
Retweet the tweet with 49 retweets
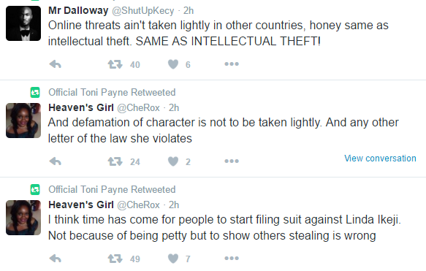coord(115,259)
